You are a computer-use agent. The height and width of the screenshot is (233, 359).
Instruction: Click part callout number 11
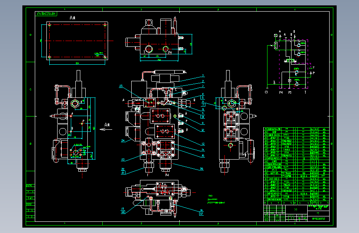tap(203, 123)
